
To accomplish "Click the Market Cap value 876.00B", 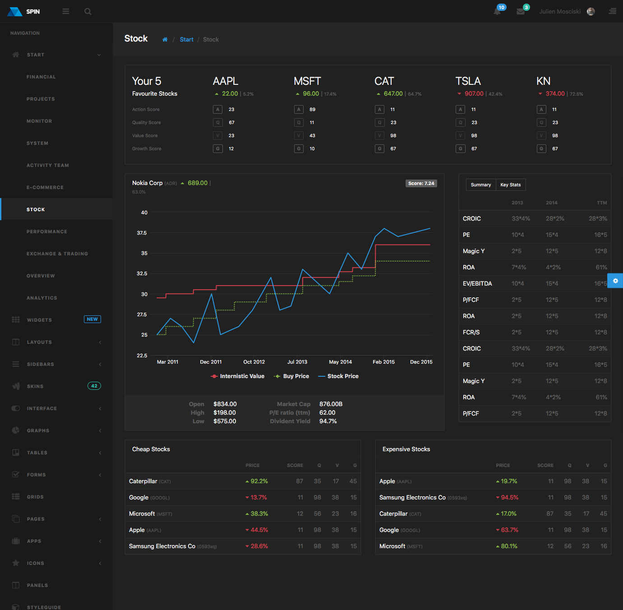I will click(x=331, y=404).
